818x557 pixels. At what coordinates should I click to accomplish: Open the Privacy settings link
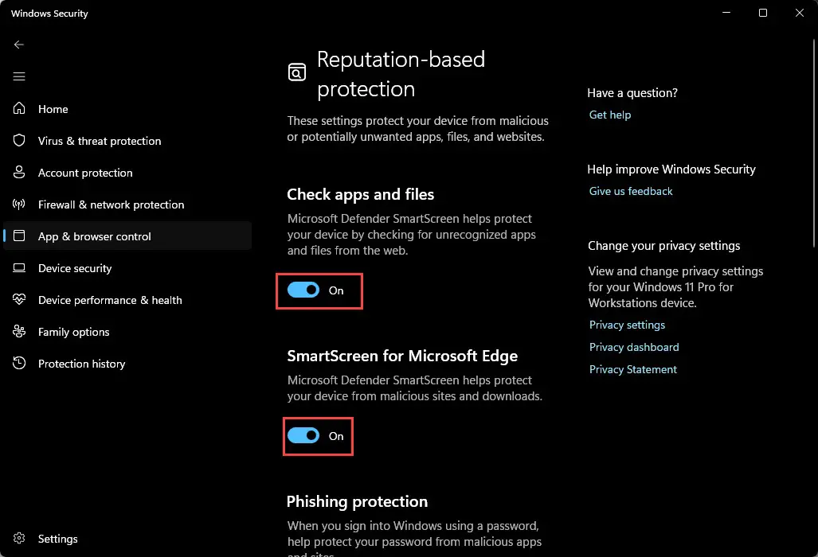[627, 325]
